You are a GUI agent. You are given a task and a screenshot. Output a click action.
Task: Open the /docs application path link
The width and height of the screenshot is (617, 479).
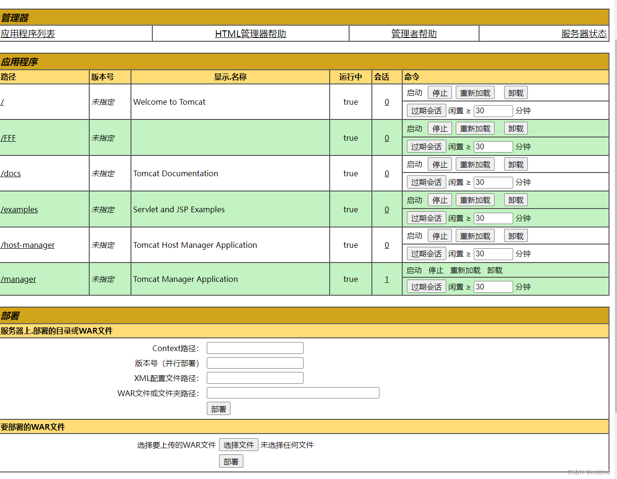(10, 173)
